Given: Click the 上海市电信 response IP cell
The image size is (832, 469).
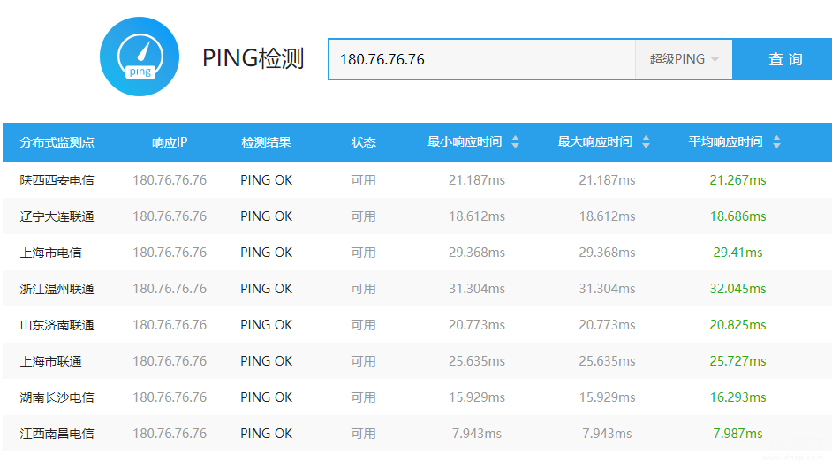Looking at the screenshot, I should (x=170, y=253).
